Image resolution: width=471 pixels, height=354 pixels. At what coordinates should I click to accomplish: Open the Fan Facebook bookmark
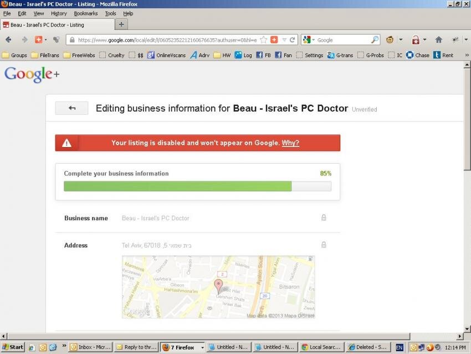pyautogui.click(x=283, y=55)
